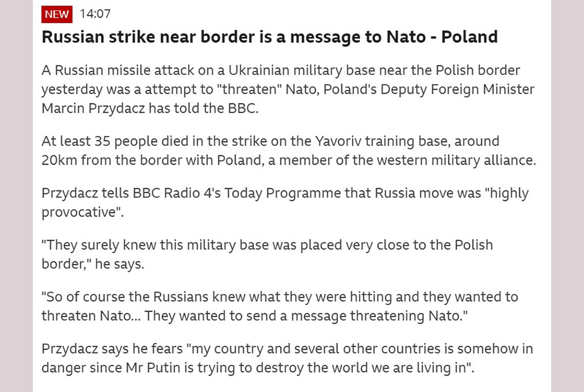Select the paragraph mentioning BBC Radio 4's Today Programme
Image resolution: width=584 pixels, height=392 pixels.
(x=285, y=202)
